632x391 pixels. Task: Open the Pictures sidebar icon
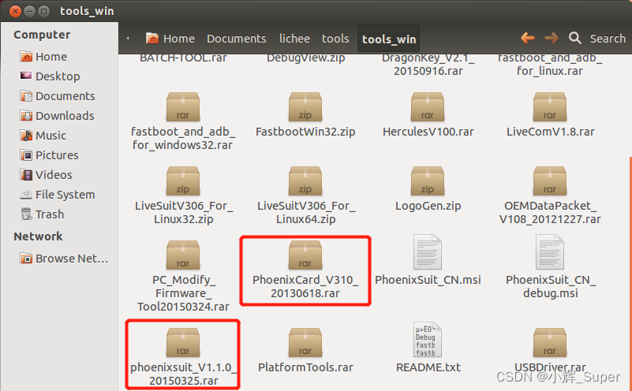click(x=26, y=155)
